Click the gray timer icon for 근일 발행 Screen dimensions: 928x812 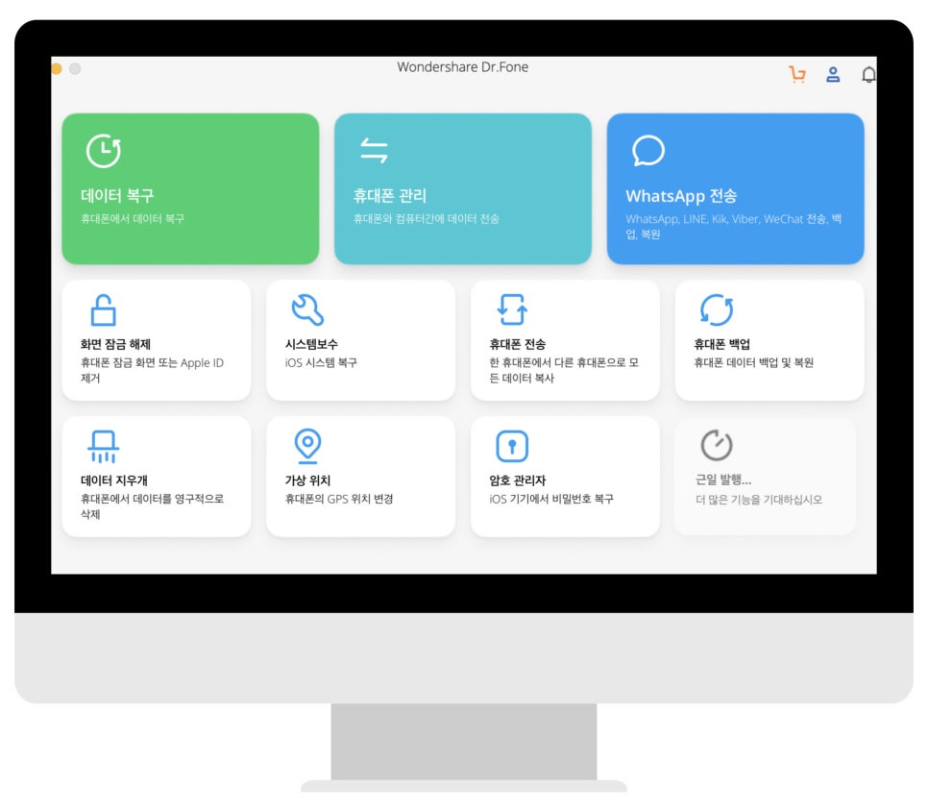(x=717, y=445)
